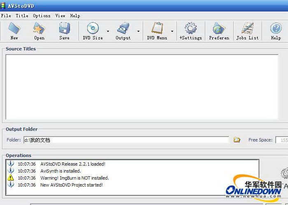The image size is (288, 205).
Task: Click the Help question mark icon
Action: [276, 28]
